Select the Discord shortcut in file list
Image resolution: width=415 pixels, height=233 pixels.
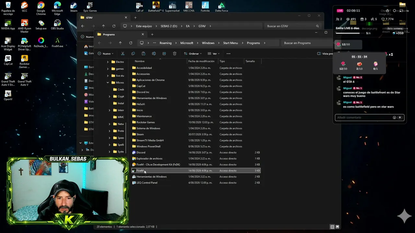[196, 152]
